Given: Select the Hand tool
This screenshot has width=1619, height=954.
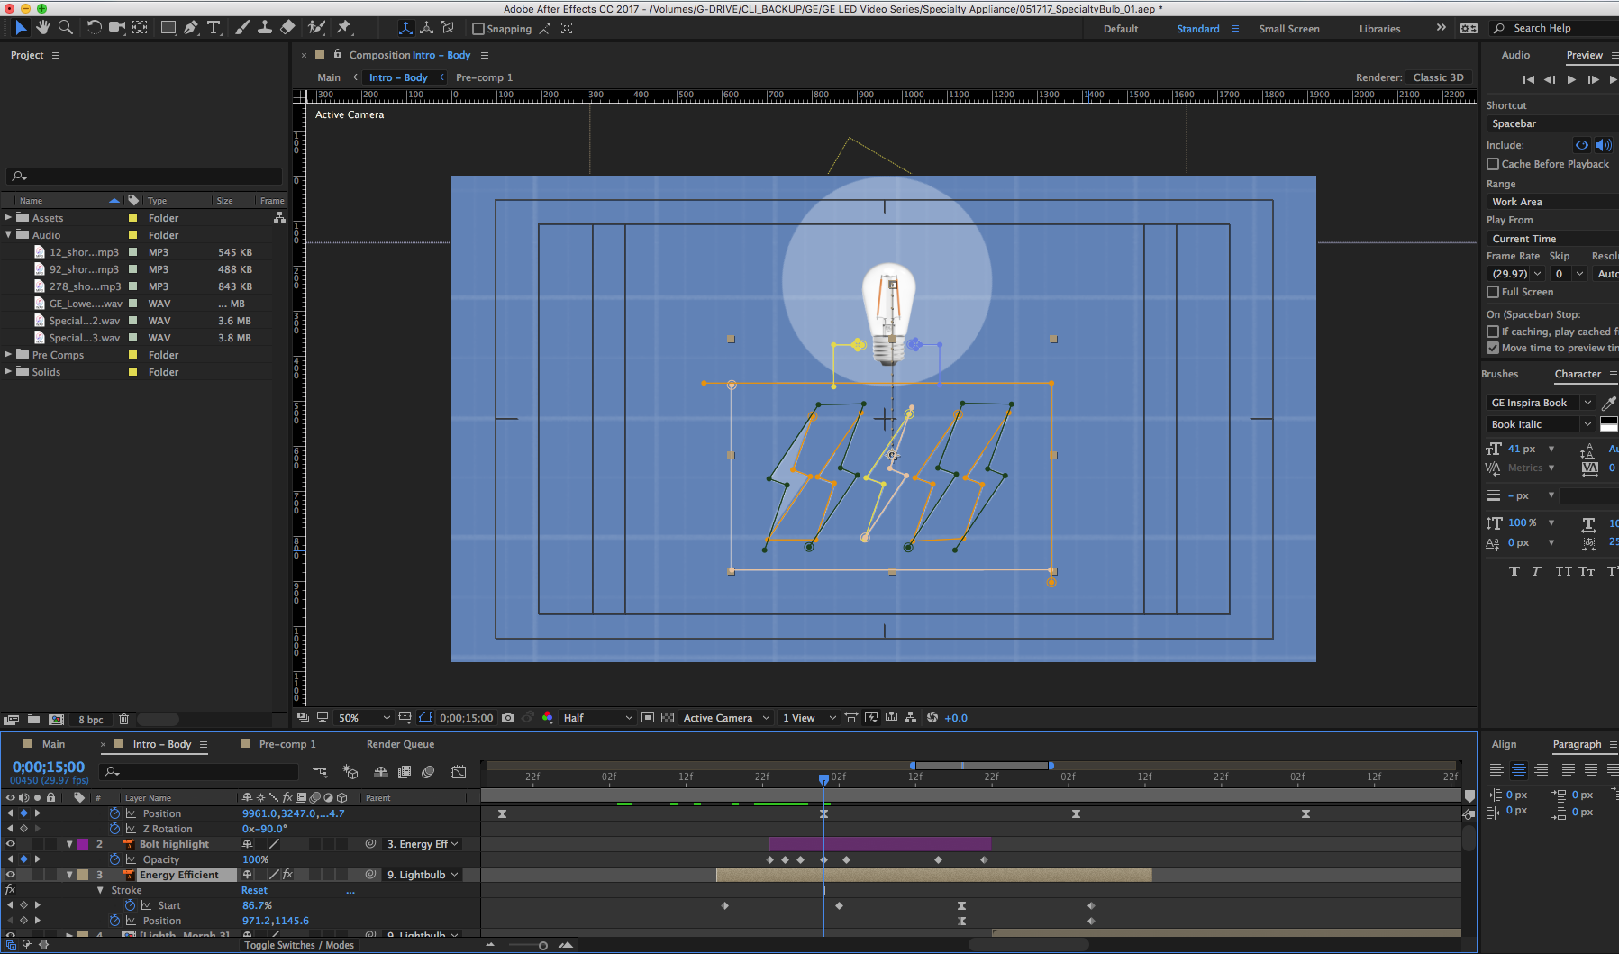Looking at the screenshot, I should 43,28.
